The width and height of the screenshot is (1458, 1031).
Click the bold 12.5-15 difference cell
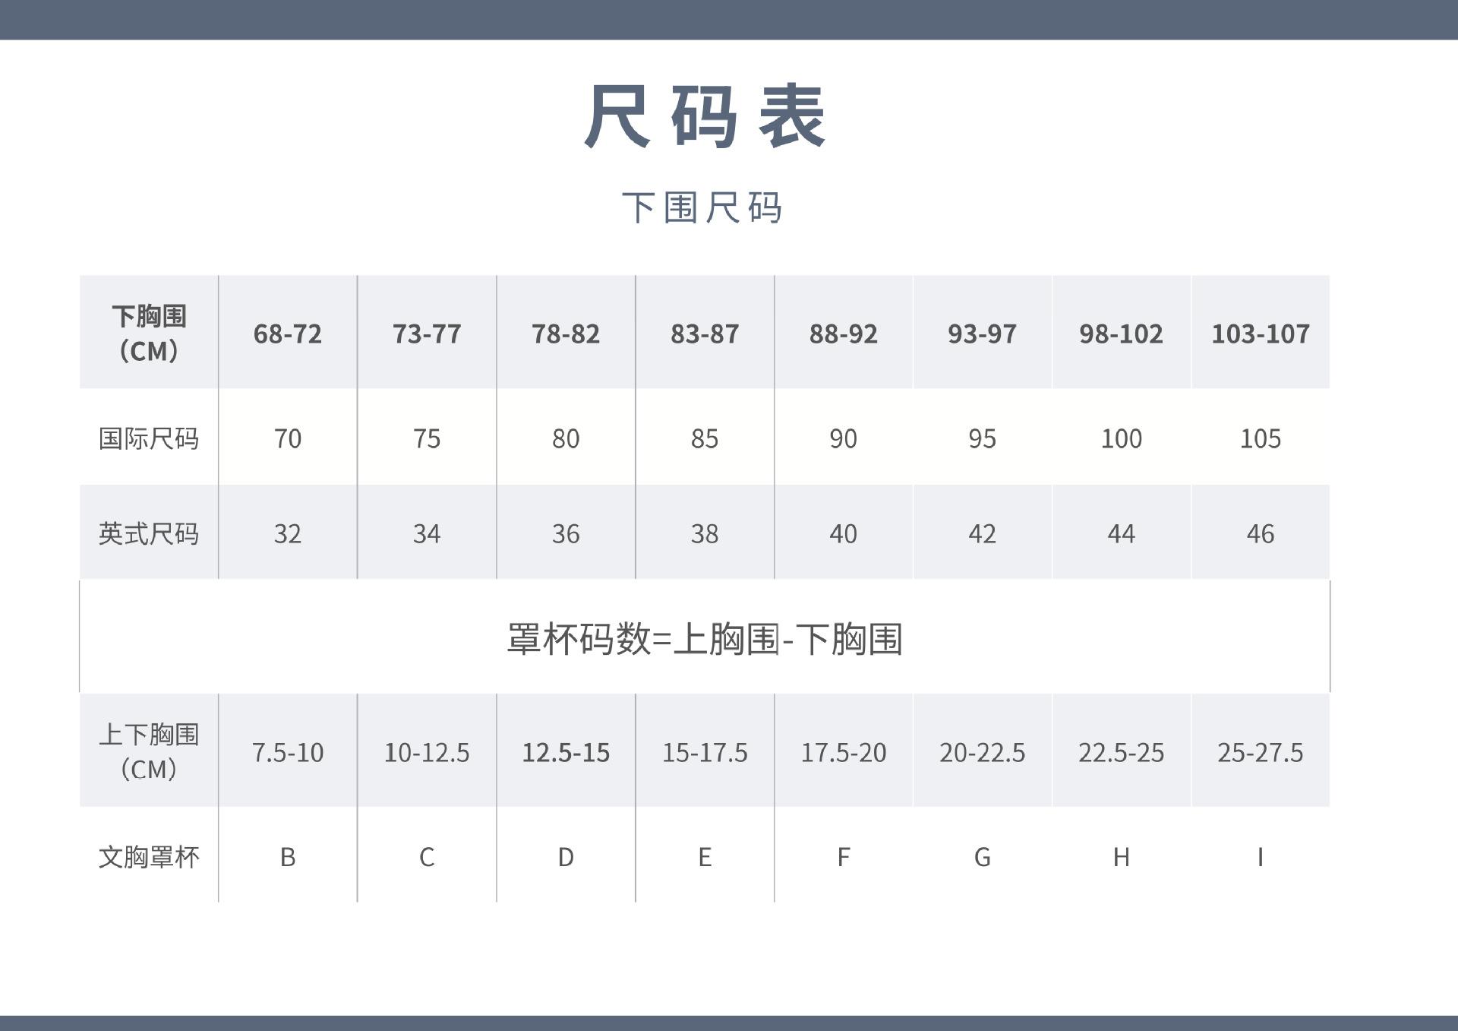tap(565, 752)
